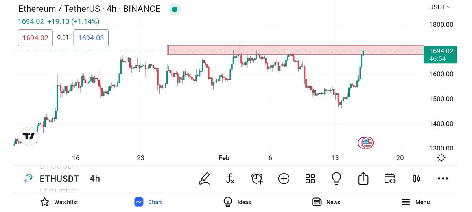Share chart with the share icon
Viewport: 472px width, 212px height.
pos(363,179)
